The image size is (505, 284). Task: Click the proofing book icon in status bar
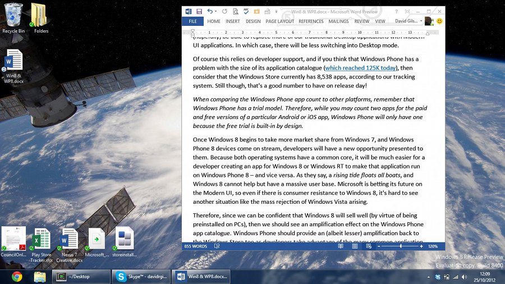217,246
